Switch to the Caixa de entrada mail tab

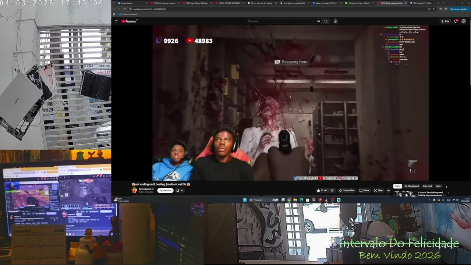(327, 3)
